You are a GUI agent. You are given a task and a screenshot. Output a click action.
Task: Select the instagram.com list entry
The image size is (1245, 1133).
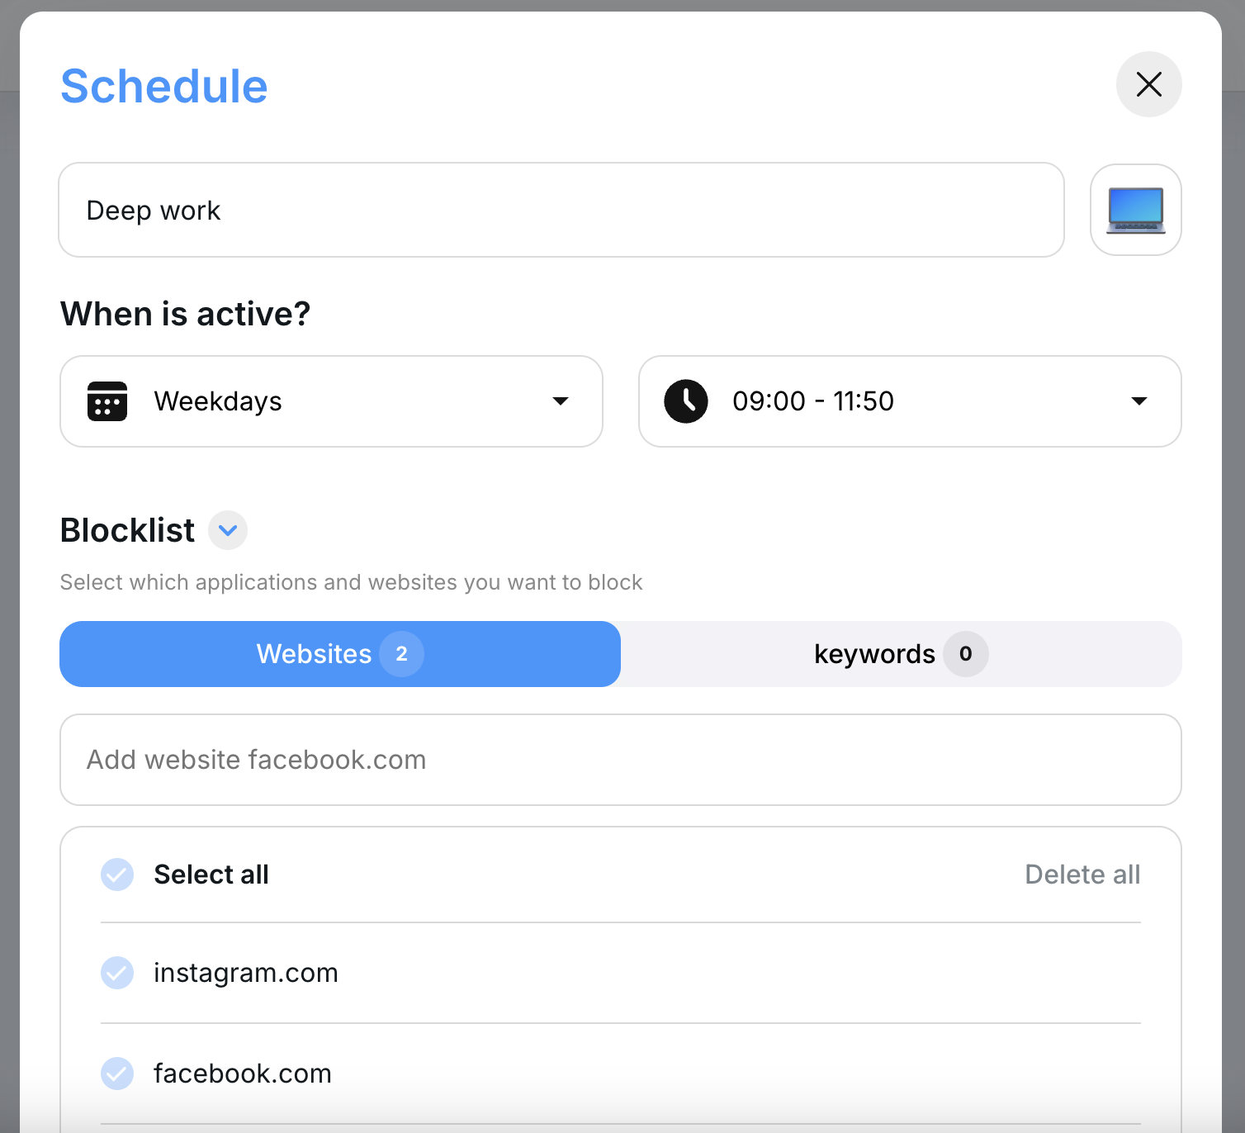pos(246,973)
